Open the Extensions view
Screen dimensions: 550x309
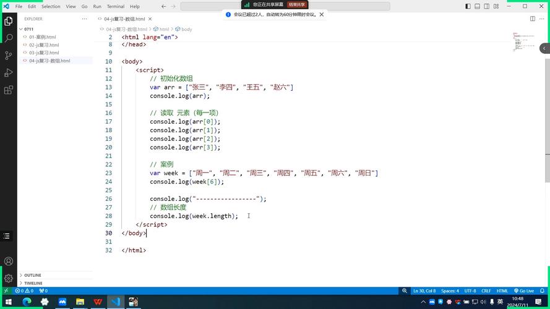coord(9,90)
